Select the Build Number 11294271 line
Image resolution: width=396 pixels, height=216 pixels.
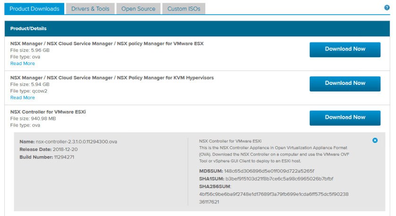pyautogui.click(x=47, y=157)
